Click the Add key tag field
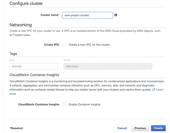170x133 pixels. (x=33, y=66)
